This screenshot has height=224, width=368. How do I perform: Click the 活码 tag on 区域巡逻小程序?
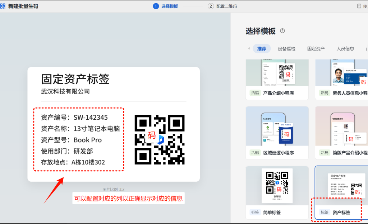[x=255, y=153]
